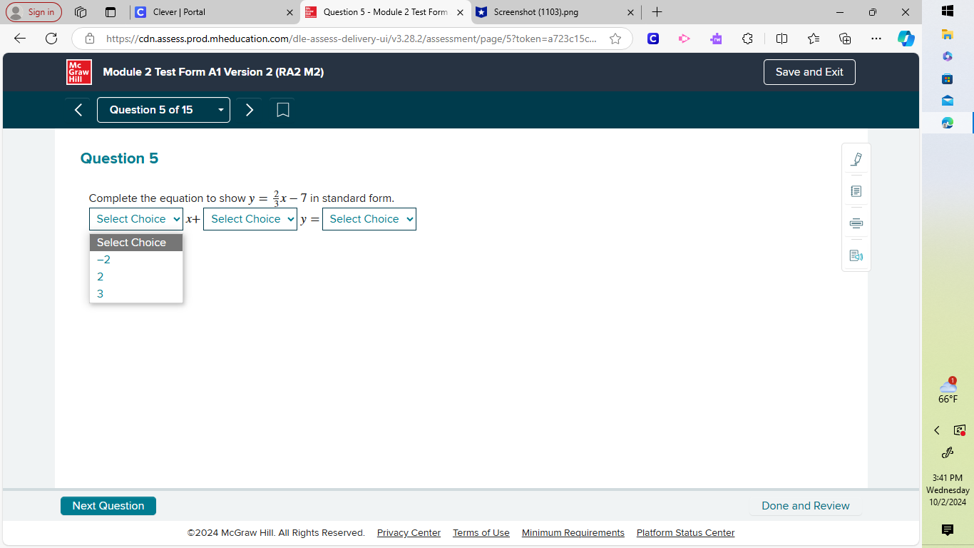Switch to the Screenshot (1103).png tab
Viewport: 974px width, 548px height.
(553, 12)
